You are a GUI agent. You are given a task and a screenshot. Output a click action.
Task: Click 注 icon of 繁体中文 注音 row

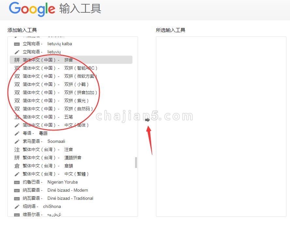17,149
